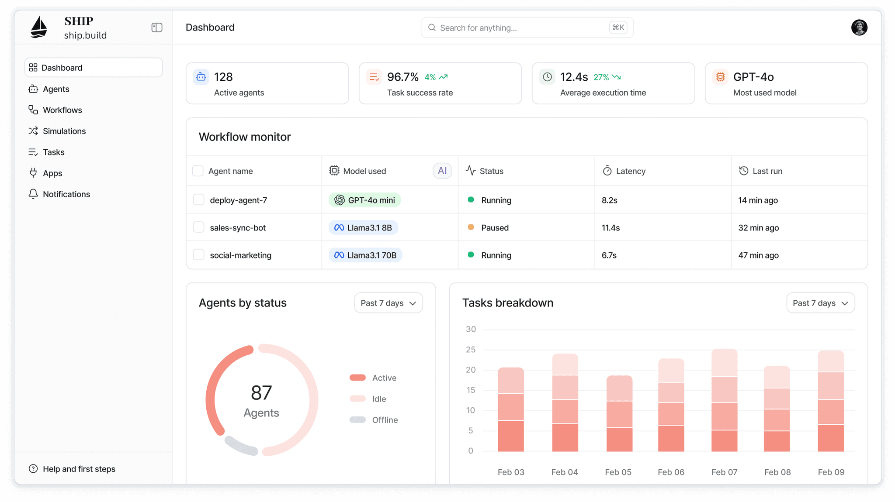Click the SHIP sailboat logo

click(39, 28)
